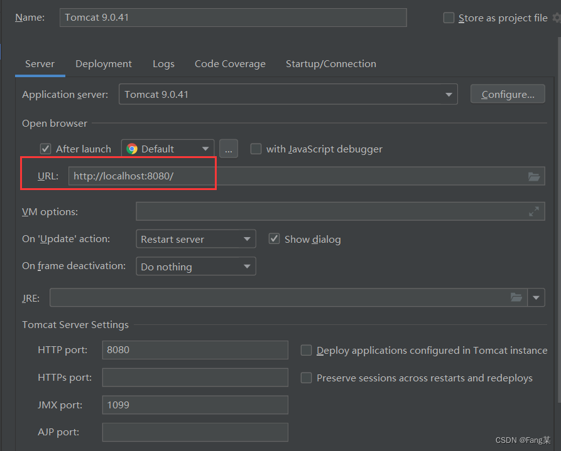561x451 pixels.
Task: Browse for JRE folder icon
Action: [516, 297]
